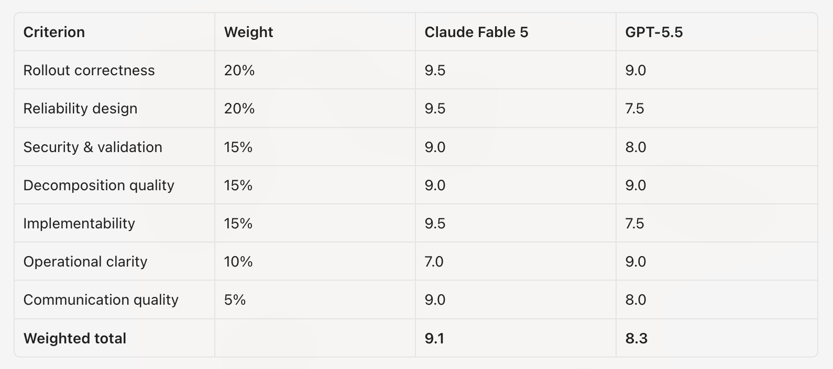Screen dimensions: 833x369
Task: Click the Decomposition quality cell
Action: coord(98,185)
